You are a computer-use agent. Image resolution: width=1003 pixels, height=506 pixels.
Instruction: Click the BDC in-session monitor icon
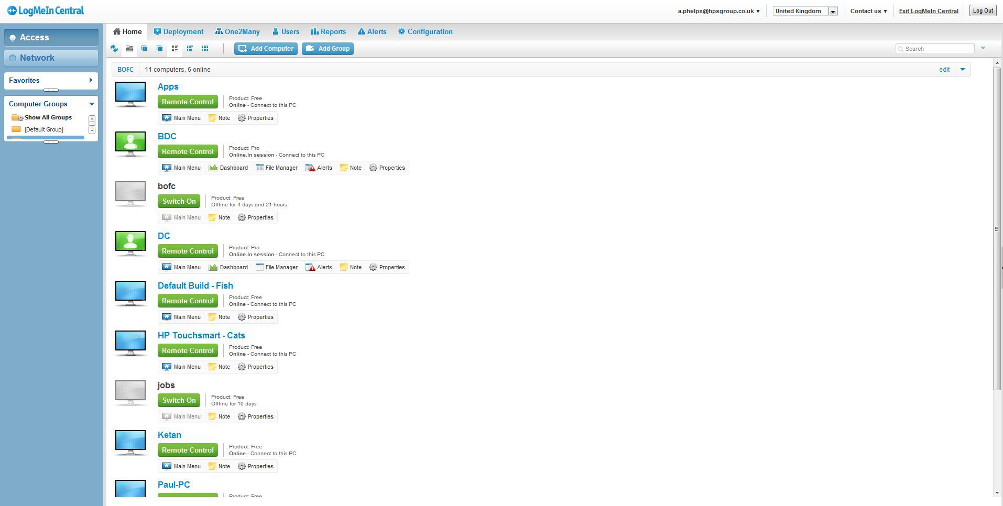coord(130,145)
